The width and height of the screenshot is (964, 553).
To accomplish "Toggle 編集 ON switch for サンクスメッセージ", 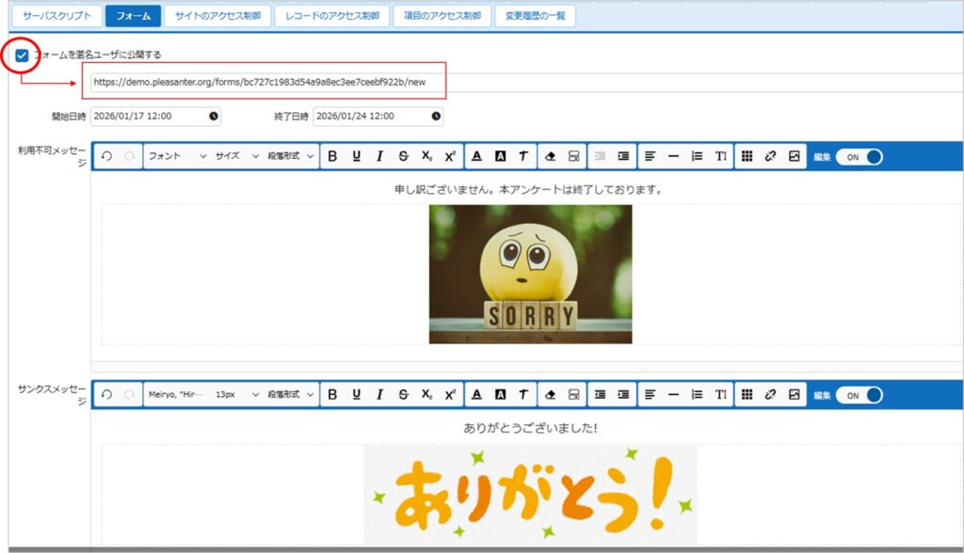I will (859, 395).
